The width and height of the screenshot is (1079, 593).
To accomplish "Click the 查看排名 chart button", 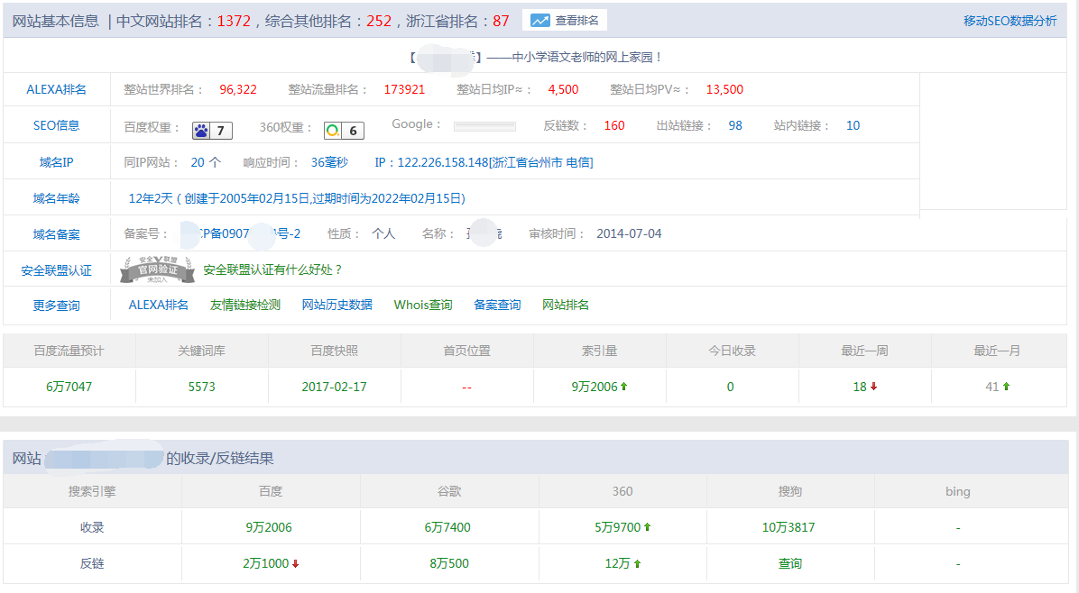I will (564, 19).
